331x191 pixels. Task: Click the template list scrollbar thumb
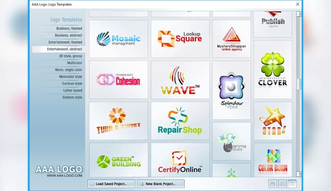(299, 84)
